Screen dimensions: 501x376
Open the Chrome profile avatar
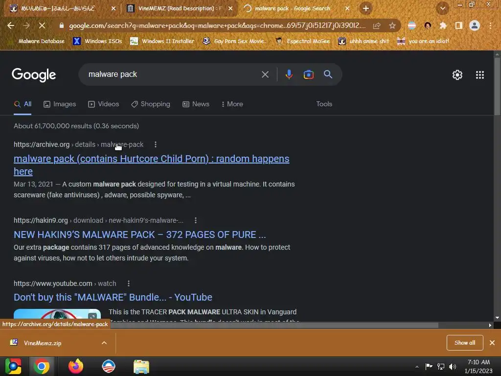point(475,25)
